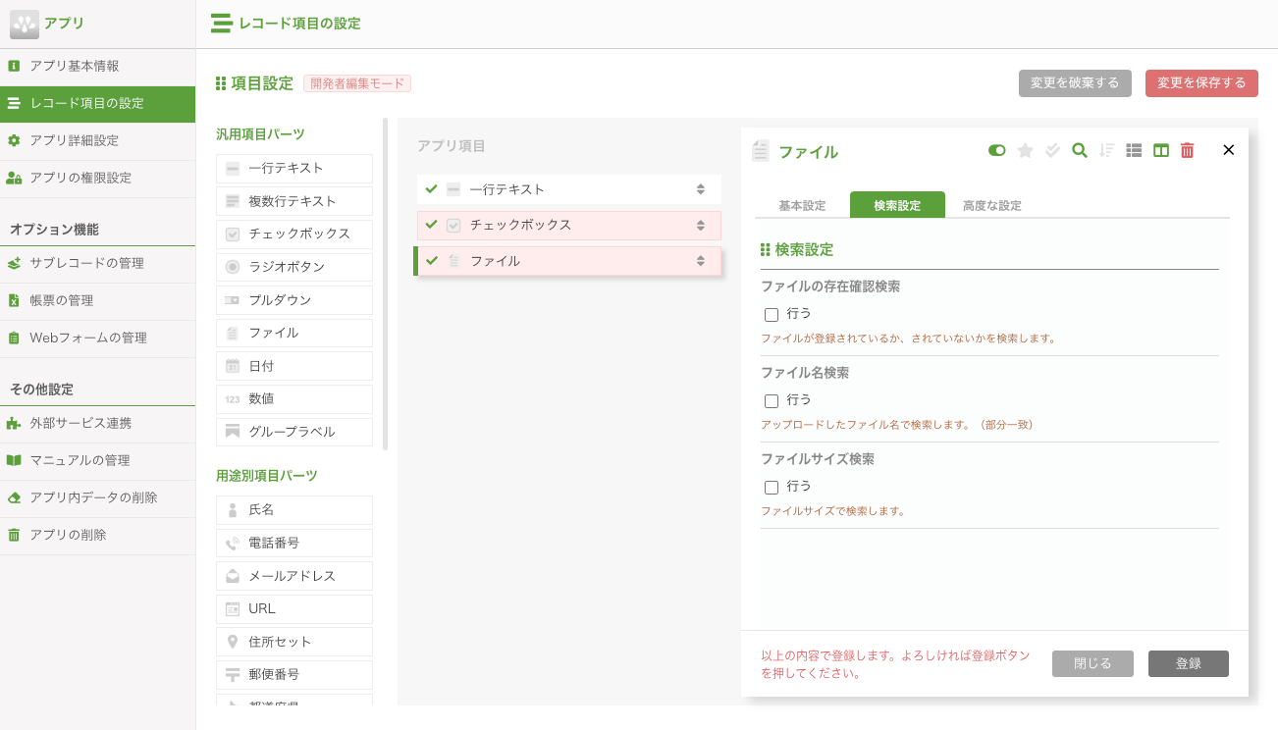Select the sort icon in the panel header
This screenshot has width=1278, height=730.
[1105, 151]
